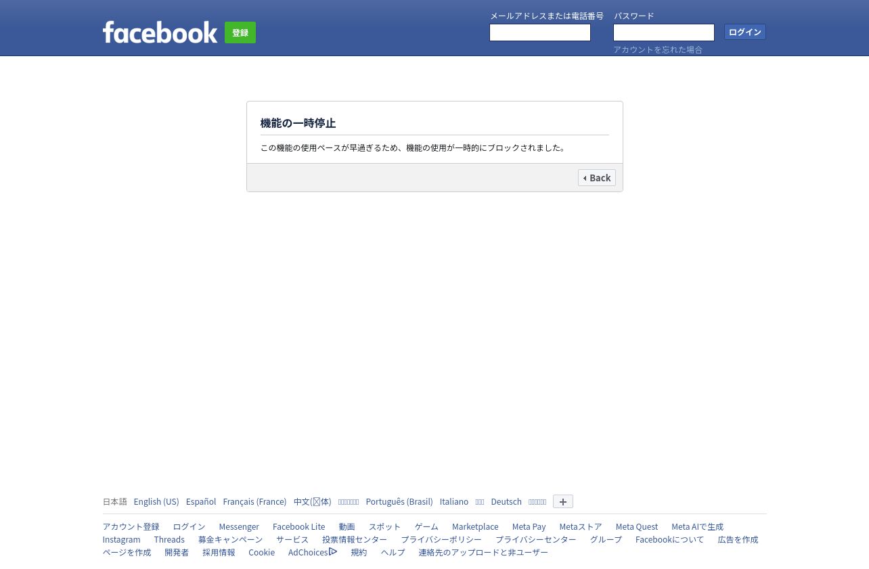Open the AdChoices icon link
Image resolution: width=869 pixels, height=569 pixels.
pos(313,552)
